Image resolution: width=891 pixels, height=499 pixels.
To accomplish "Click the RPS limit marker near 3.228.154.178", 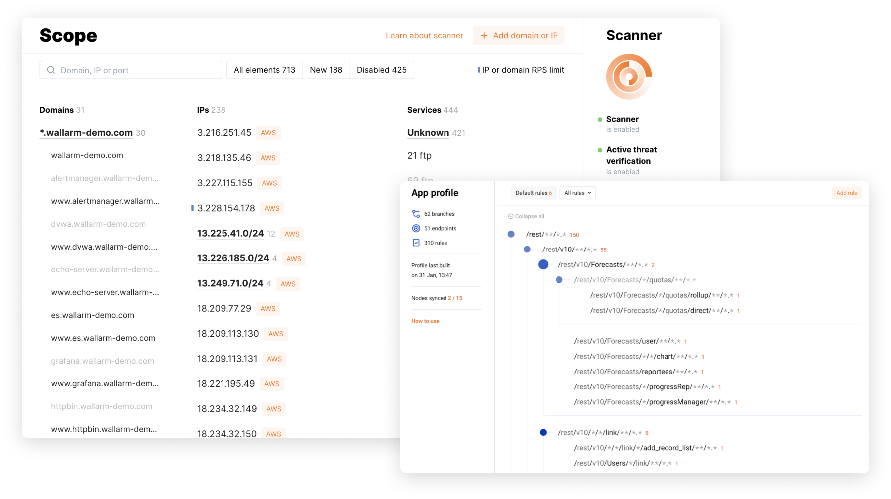I will (192, 208).
